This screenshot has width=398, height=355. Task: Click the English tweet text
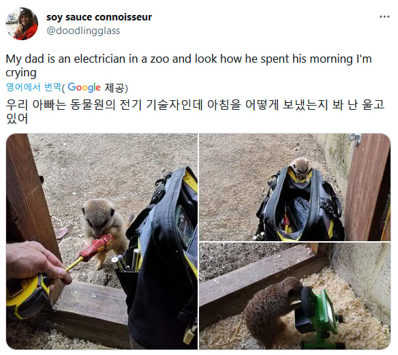tap(189, 65)
